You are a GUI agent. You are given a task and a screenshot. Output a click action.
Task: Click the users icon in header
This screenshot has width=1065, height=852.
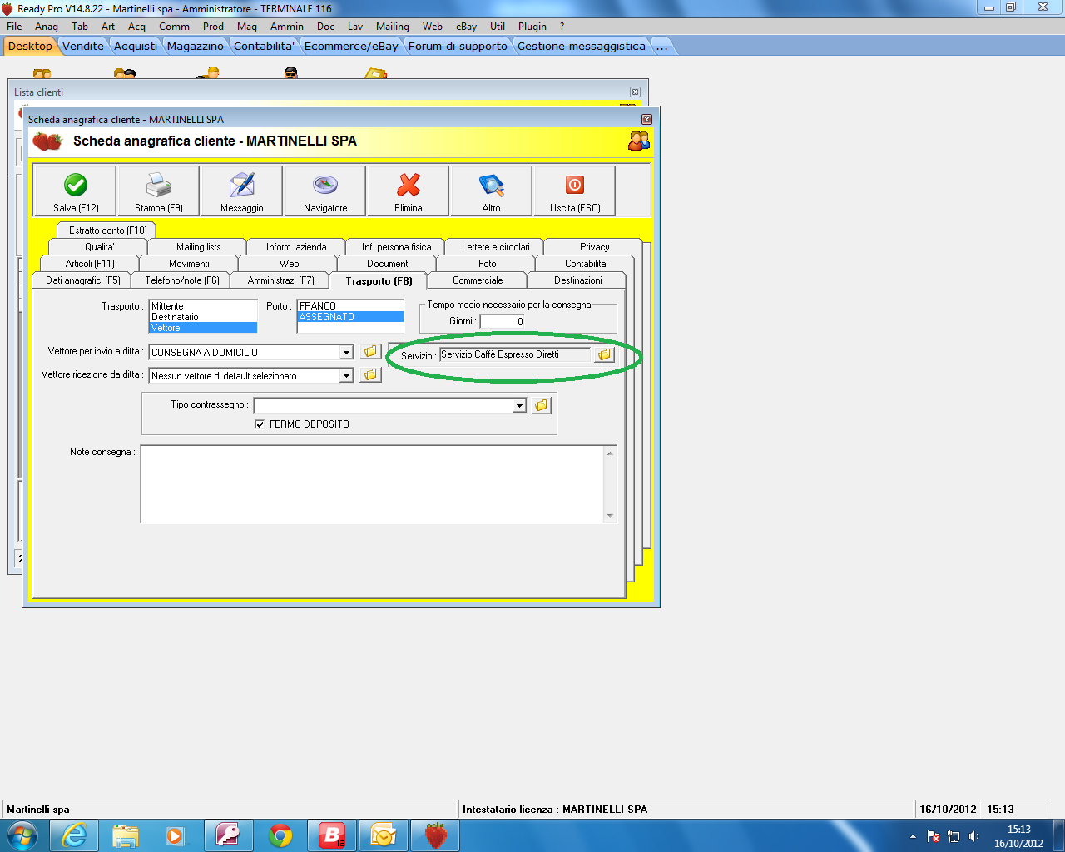click(x=638, y=141)
